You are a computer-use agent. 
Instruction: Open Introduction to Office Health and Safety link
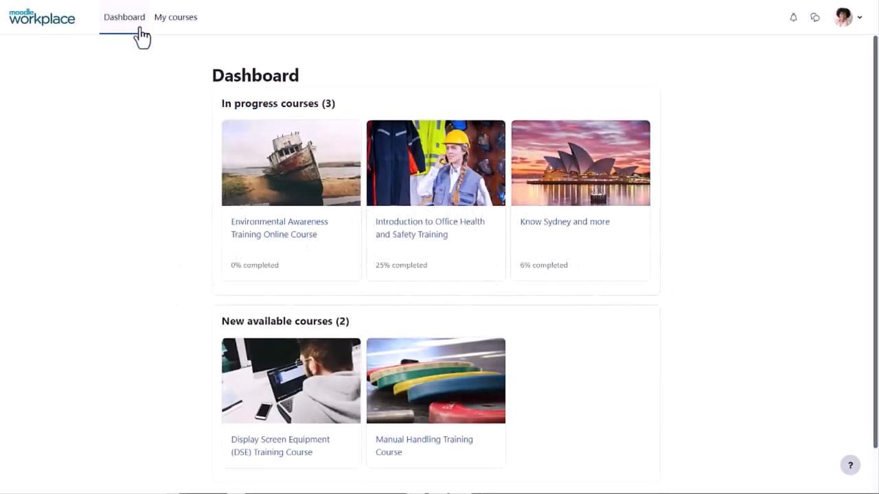tap(430, 228)
